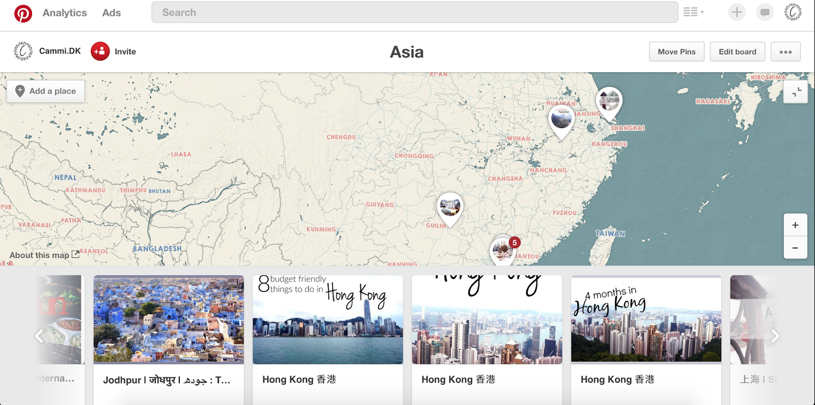815x405 pixels.
Task: Click the Invite label
Action: point(125,51)
